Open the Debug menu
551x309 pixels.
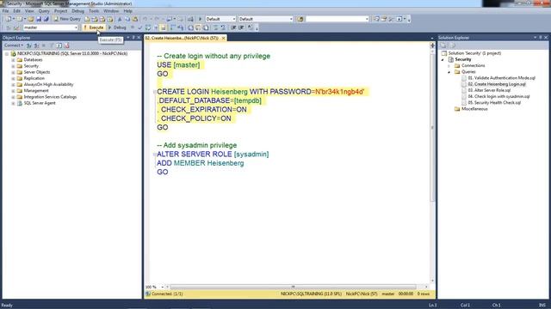click(77, 11)
